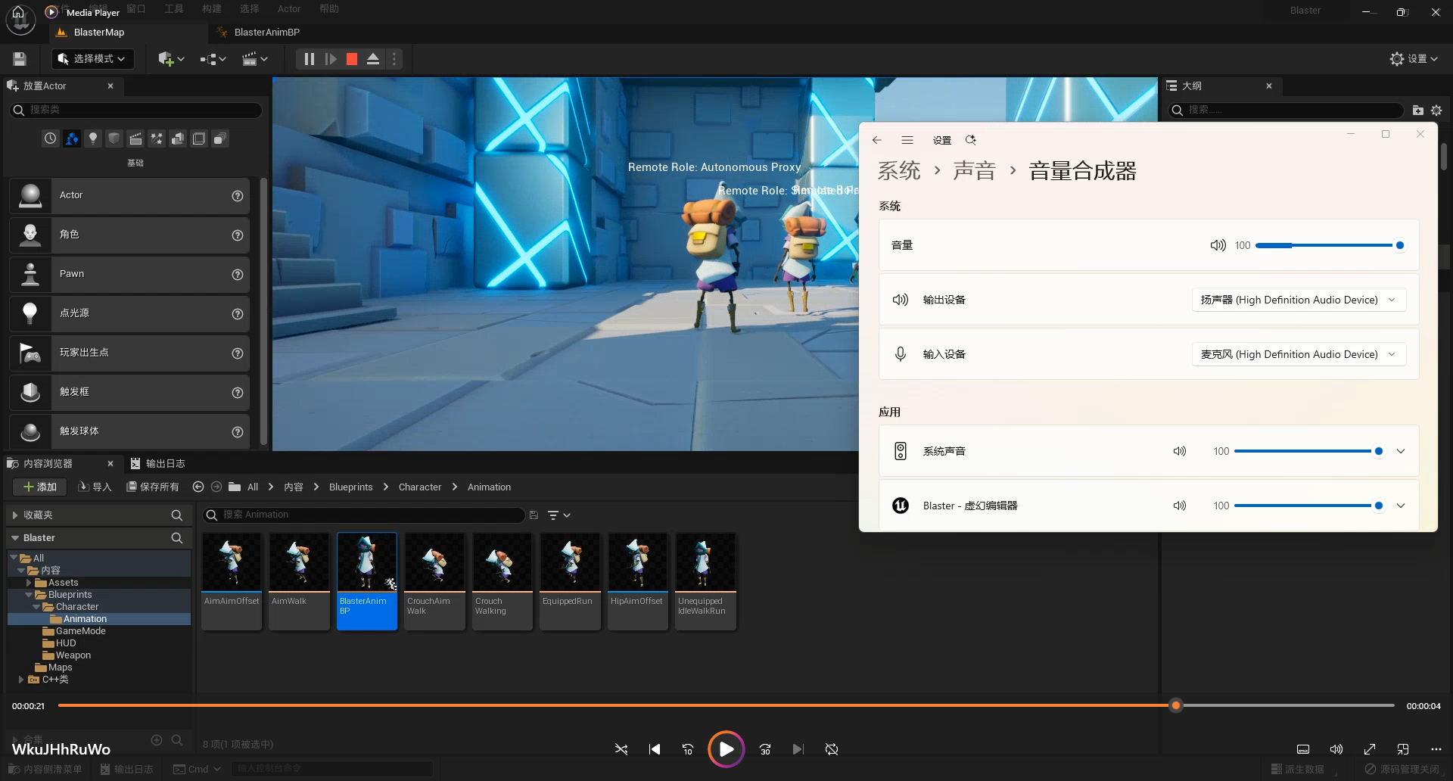
Task: Open the 输出设备 output device dropdown
Action: [1299, 300]
